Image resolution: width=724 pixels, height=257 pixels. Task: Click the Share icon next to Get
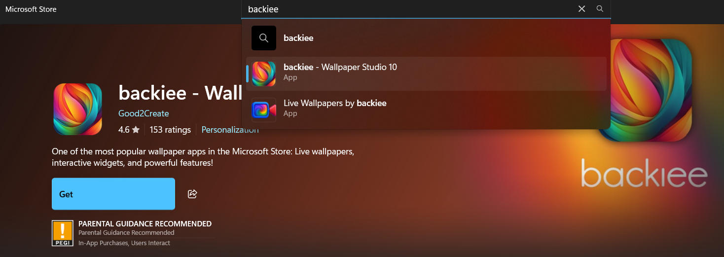[x=192, y=194]
